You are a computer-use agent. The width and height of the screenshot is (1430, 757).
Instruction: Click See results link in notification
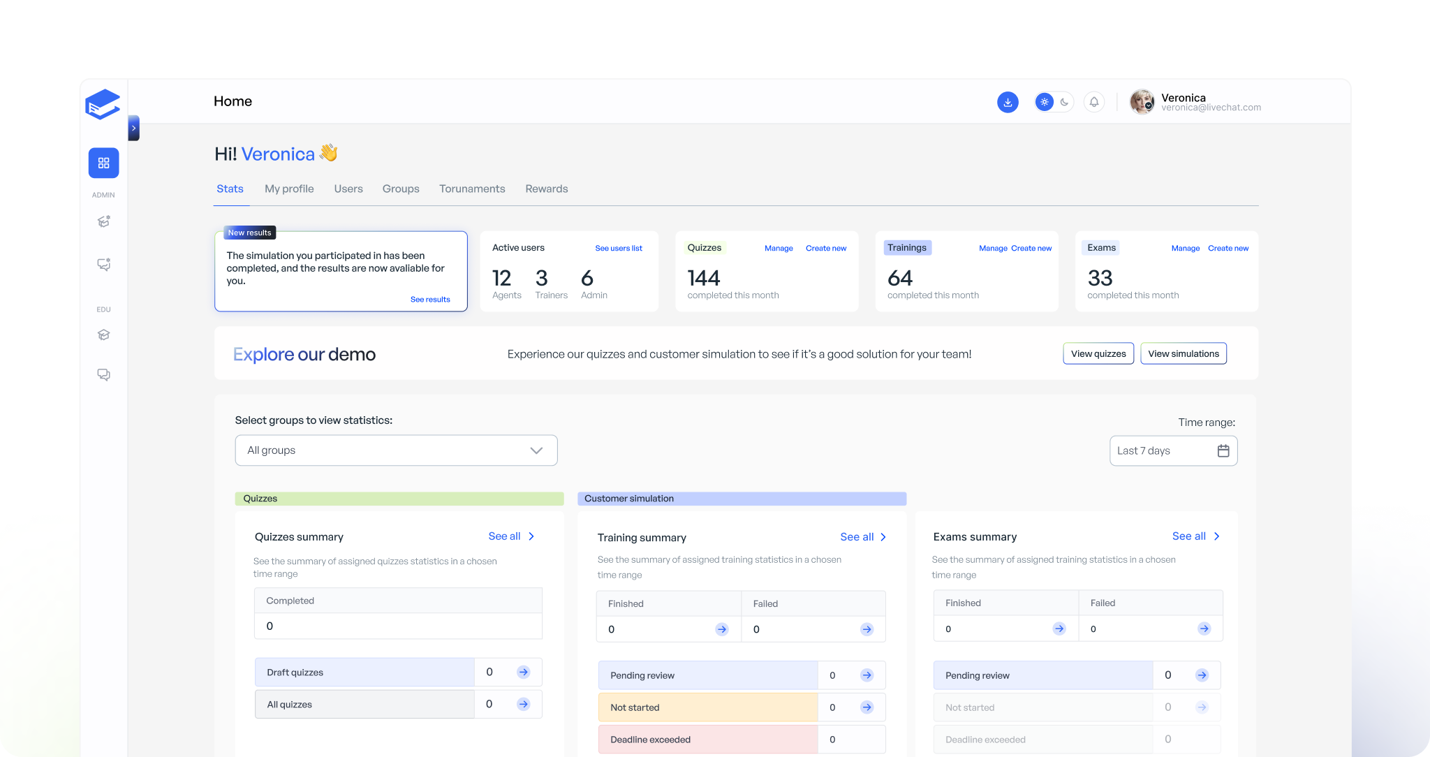tap(430, 299)
